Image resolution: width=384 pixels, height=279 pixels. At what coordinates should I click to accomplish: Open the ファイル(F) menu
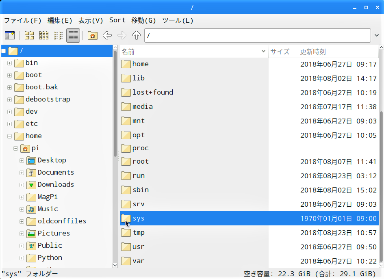pos(22,20)
